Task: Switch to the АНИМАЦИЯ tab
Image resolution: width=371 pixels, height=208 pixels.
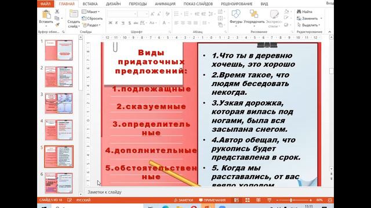Action: 165,4
